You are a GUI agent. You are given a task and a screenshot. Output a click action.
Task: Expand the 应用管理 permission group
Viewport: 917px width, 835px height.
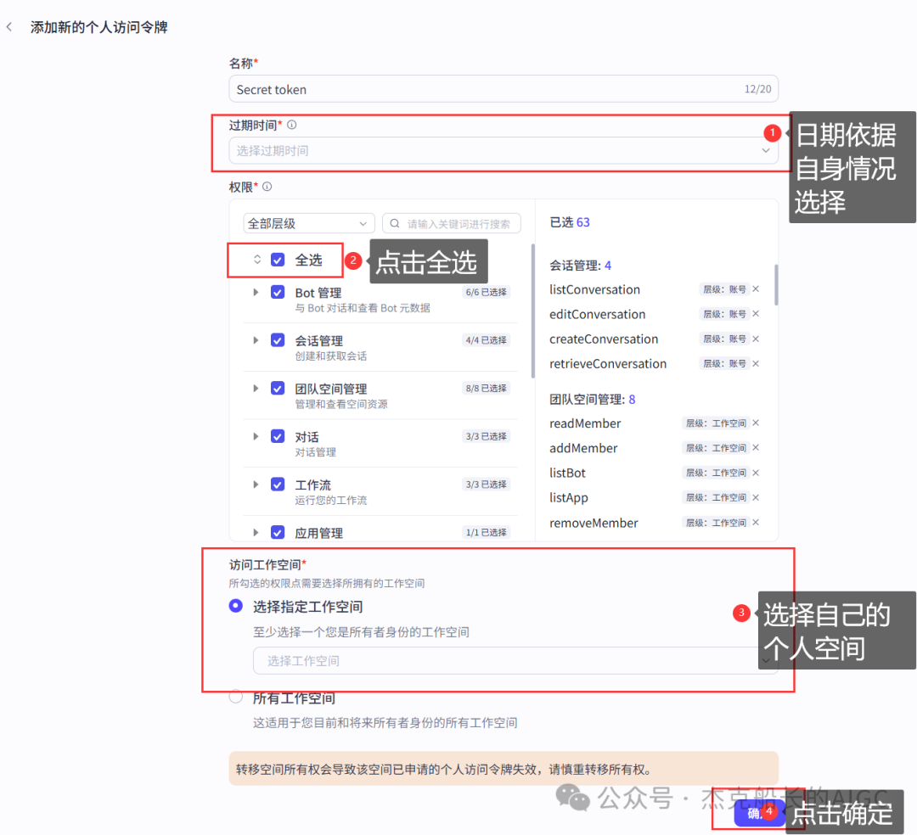(x=256, y=532)
